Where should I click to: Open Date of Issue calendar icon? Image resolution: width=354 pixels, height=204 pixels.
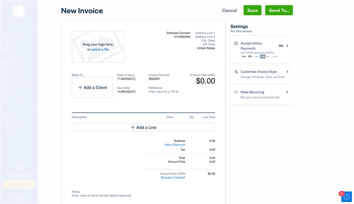(134, 79)
